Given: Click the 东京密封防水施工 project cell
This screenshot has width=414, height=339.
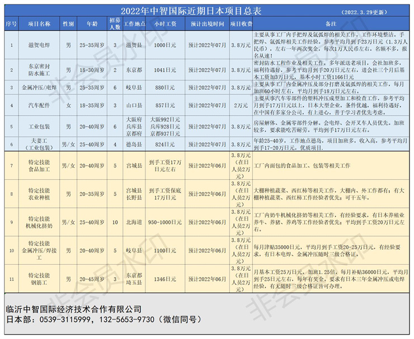Looking at the screenshot, I should [40, 70].
